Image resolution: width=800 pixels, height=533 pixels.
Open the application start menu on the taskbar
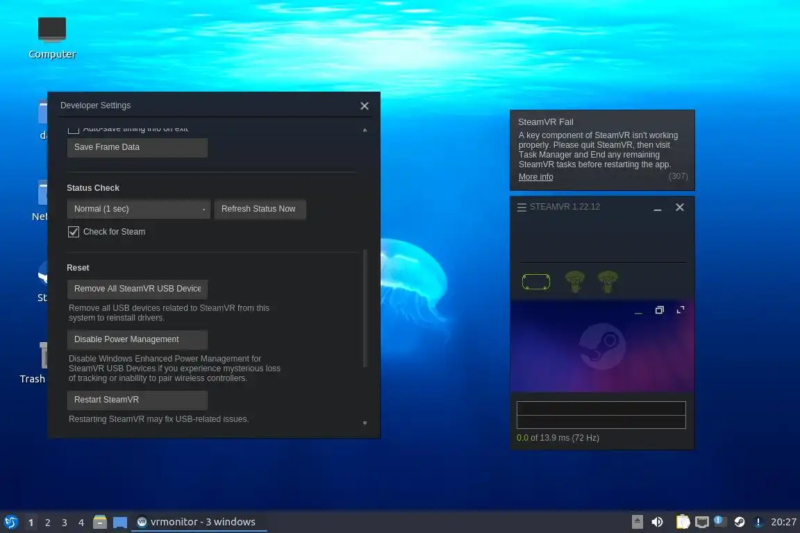(x=10, y=522)
